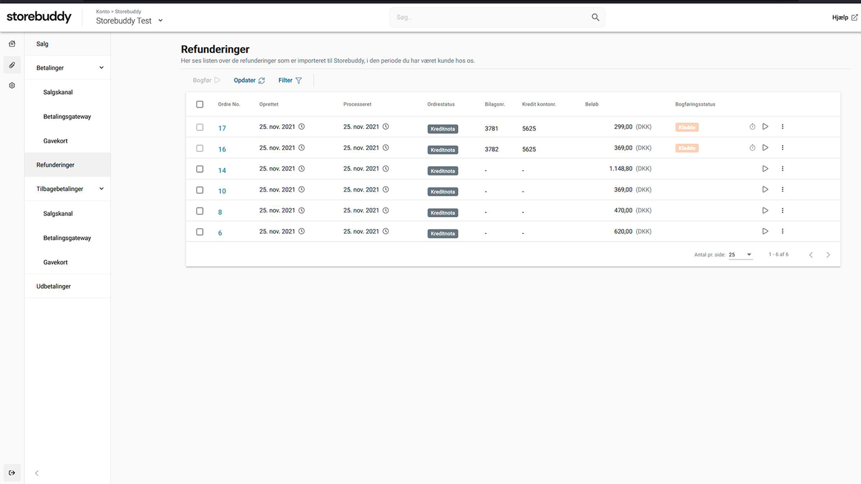Click the search magnifier icon
Image resolution: width=861 pixels, height=484 pixels.
(x=595, y=17)
